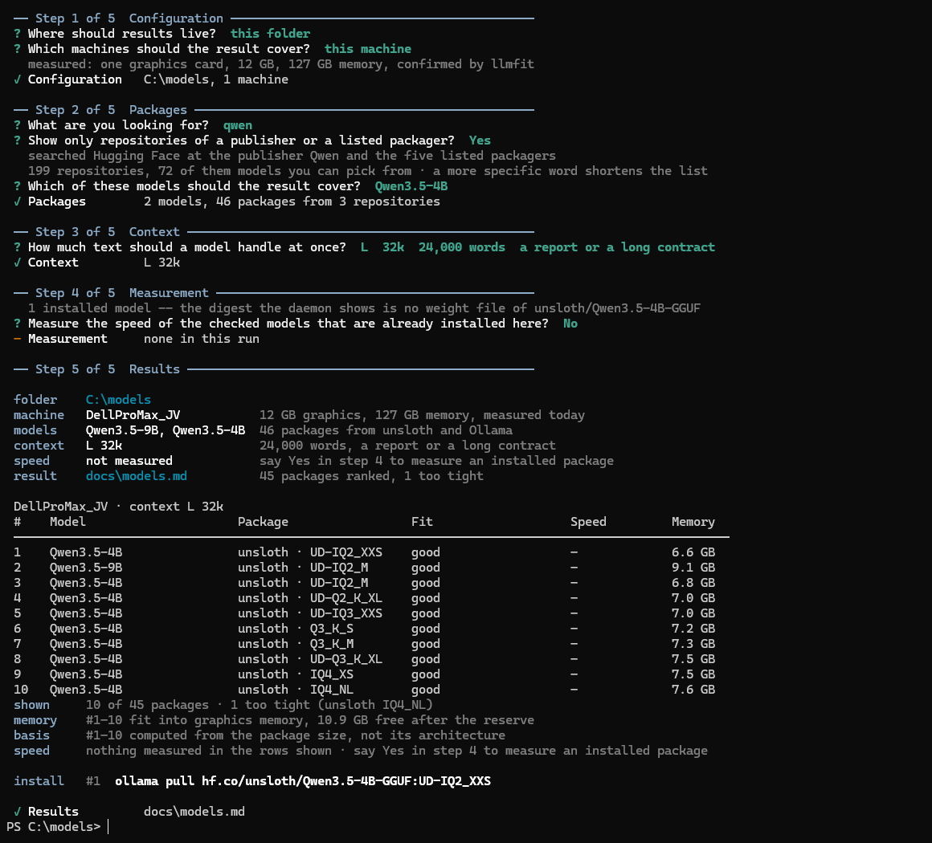
Task: Click the '6.8 GB' memory value
Action: (x=693, y=583)
